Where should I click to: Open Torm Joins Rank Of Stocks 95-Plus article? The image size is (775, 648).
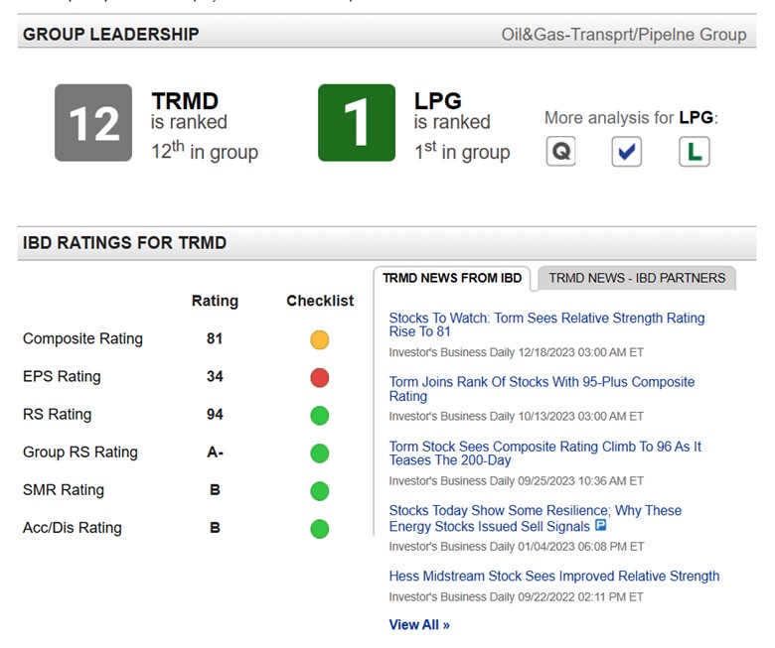point(542,389)
